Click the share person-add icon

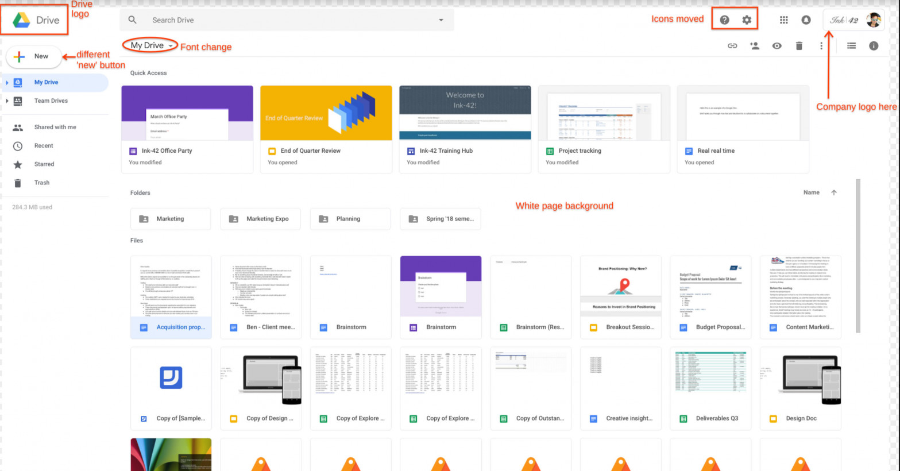[x=755, y=46]
